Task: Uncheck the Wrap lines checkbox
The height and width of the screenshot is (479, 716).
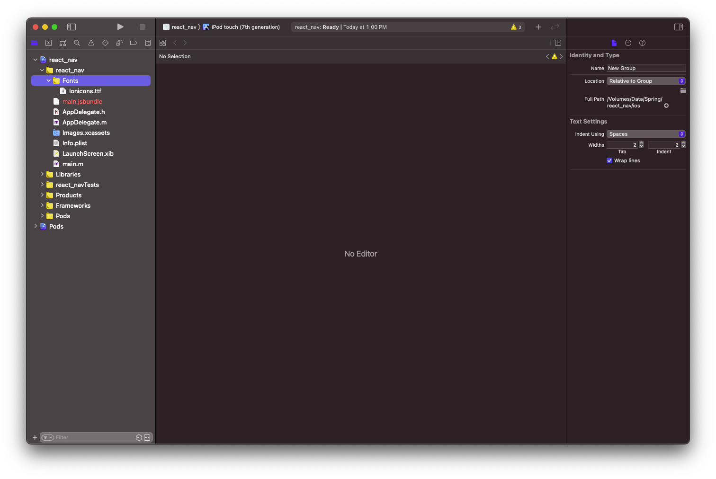Action: (x=609, y=160)
